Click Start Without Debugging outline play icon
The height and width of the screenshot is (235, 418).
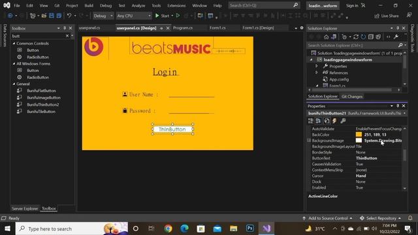(x=178, y=16)
